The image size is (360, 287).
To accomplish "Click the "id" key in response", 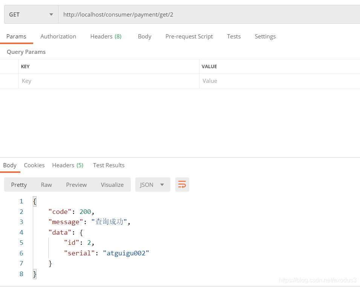I will (x=72, y=243).
